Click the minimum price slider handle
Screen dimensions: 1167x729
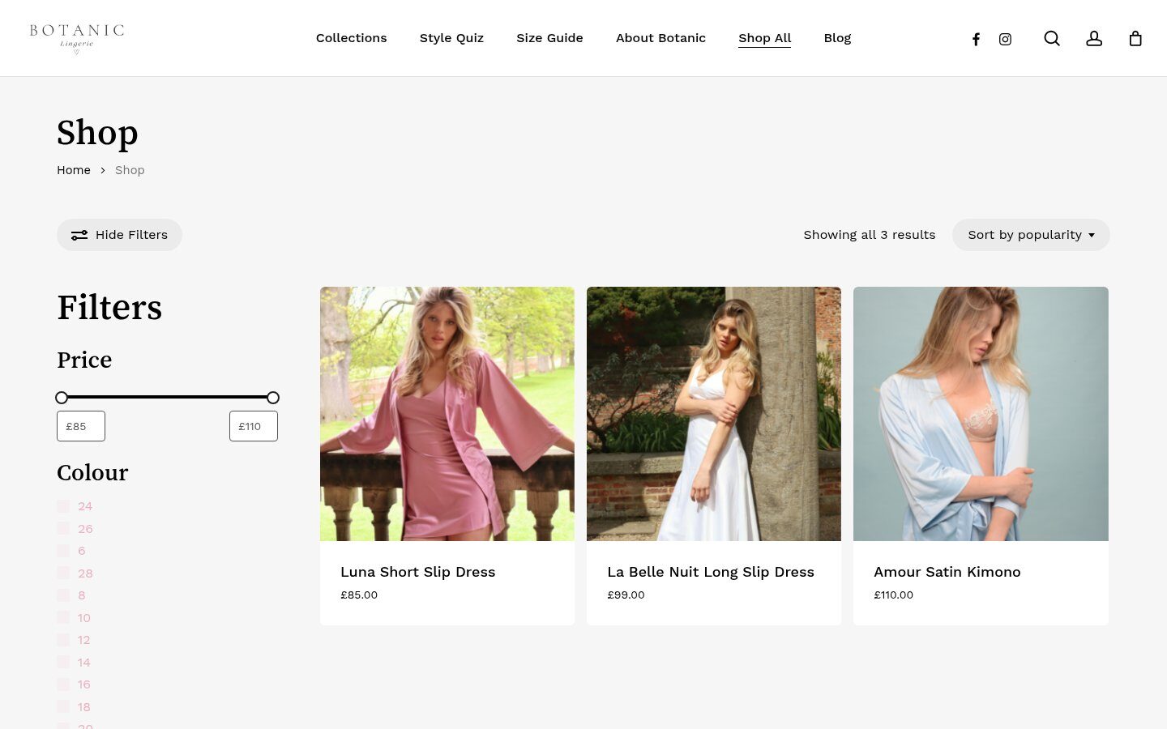[x=62, y=398]
